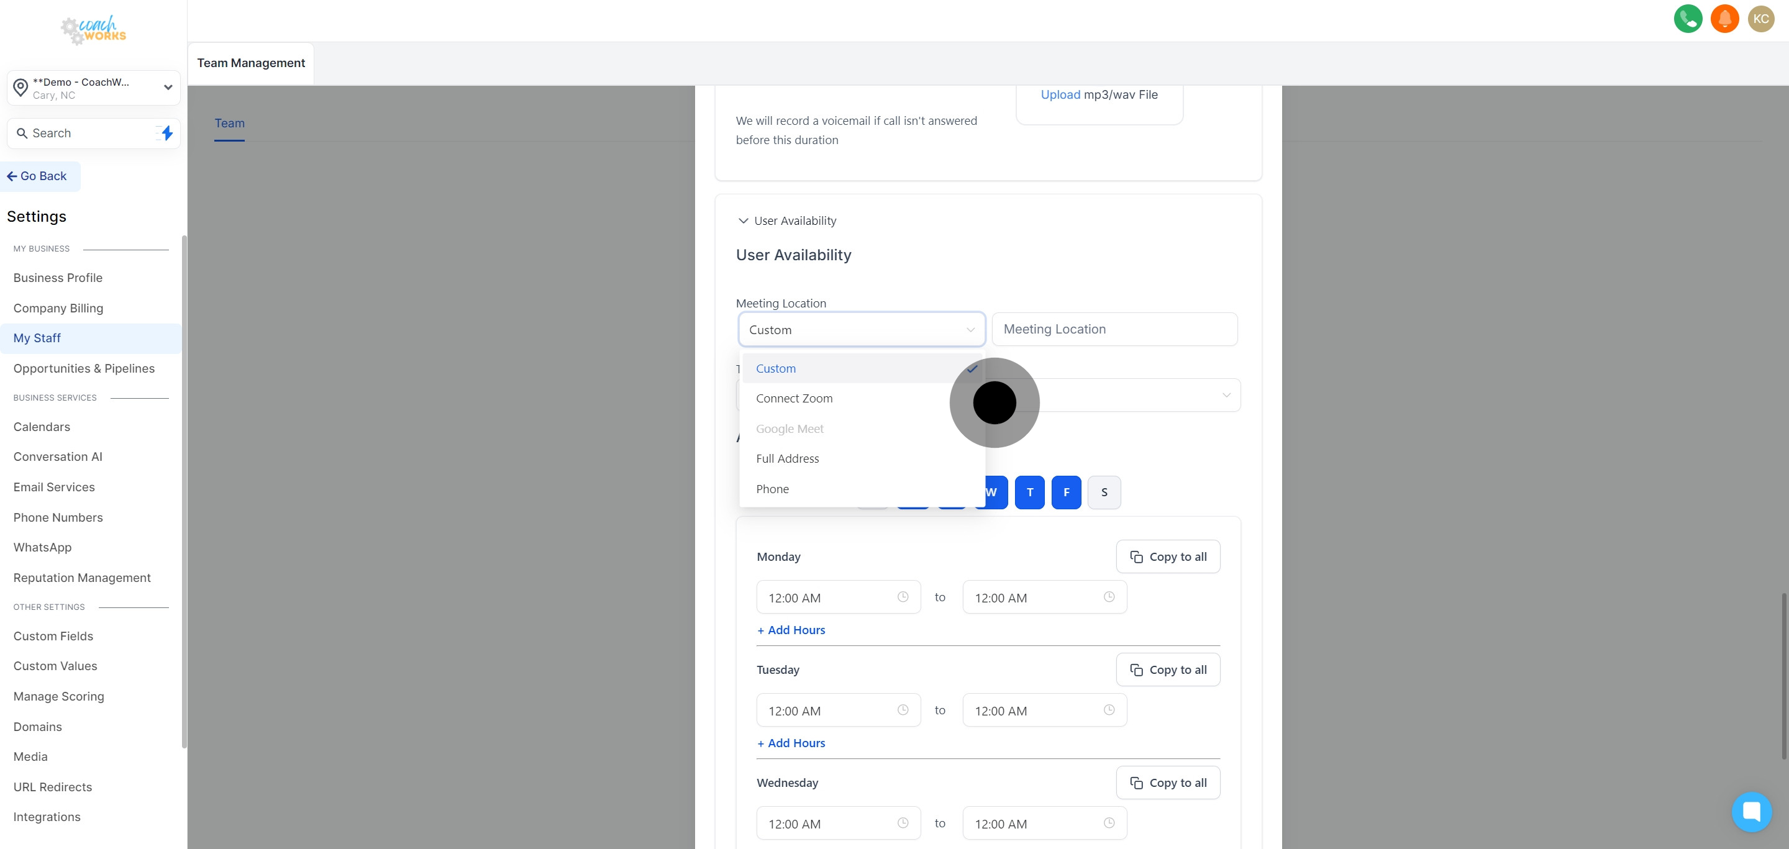Click the copy icon inside Tuesday's Copy to all
The image size is (1789, 849).
pyautogui.click(x=1136, y=670)
